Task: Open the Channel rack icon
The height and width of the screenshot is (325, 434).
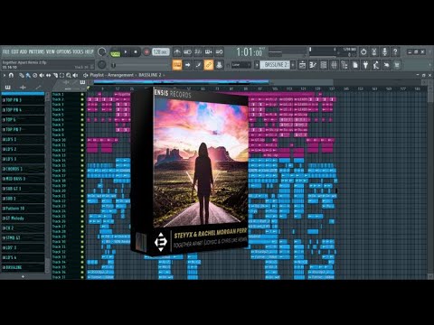Action: (x=324, y=65)
